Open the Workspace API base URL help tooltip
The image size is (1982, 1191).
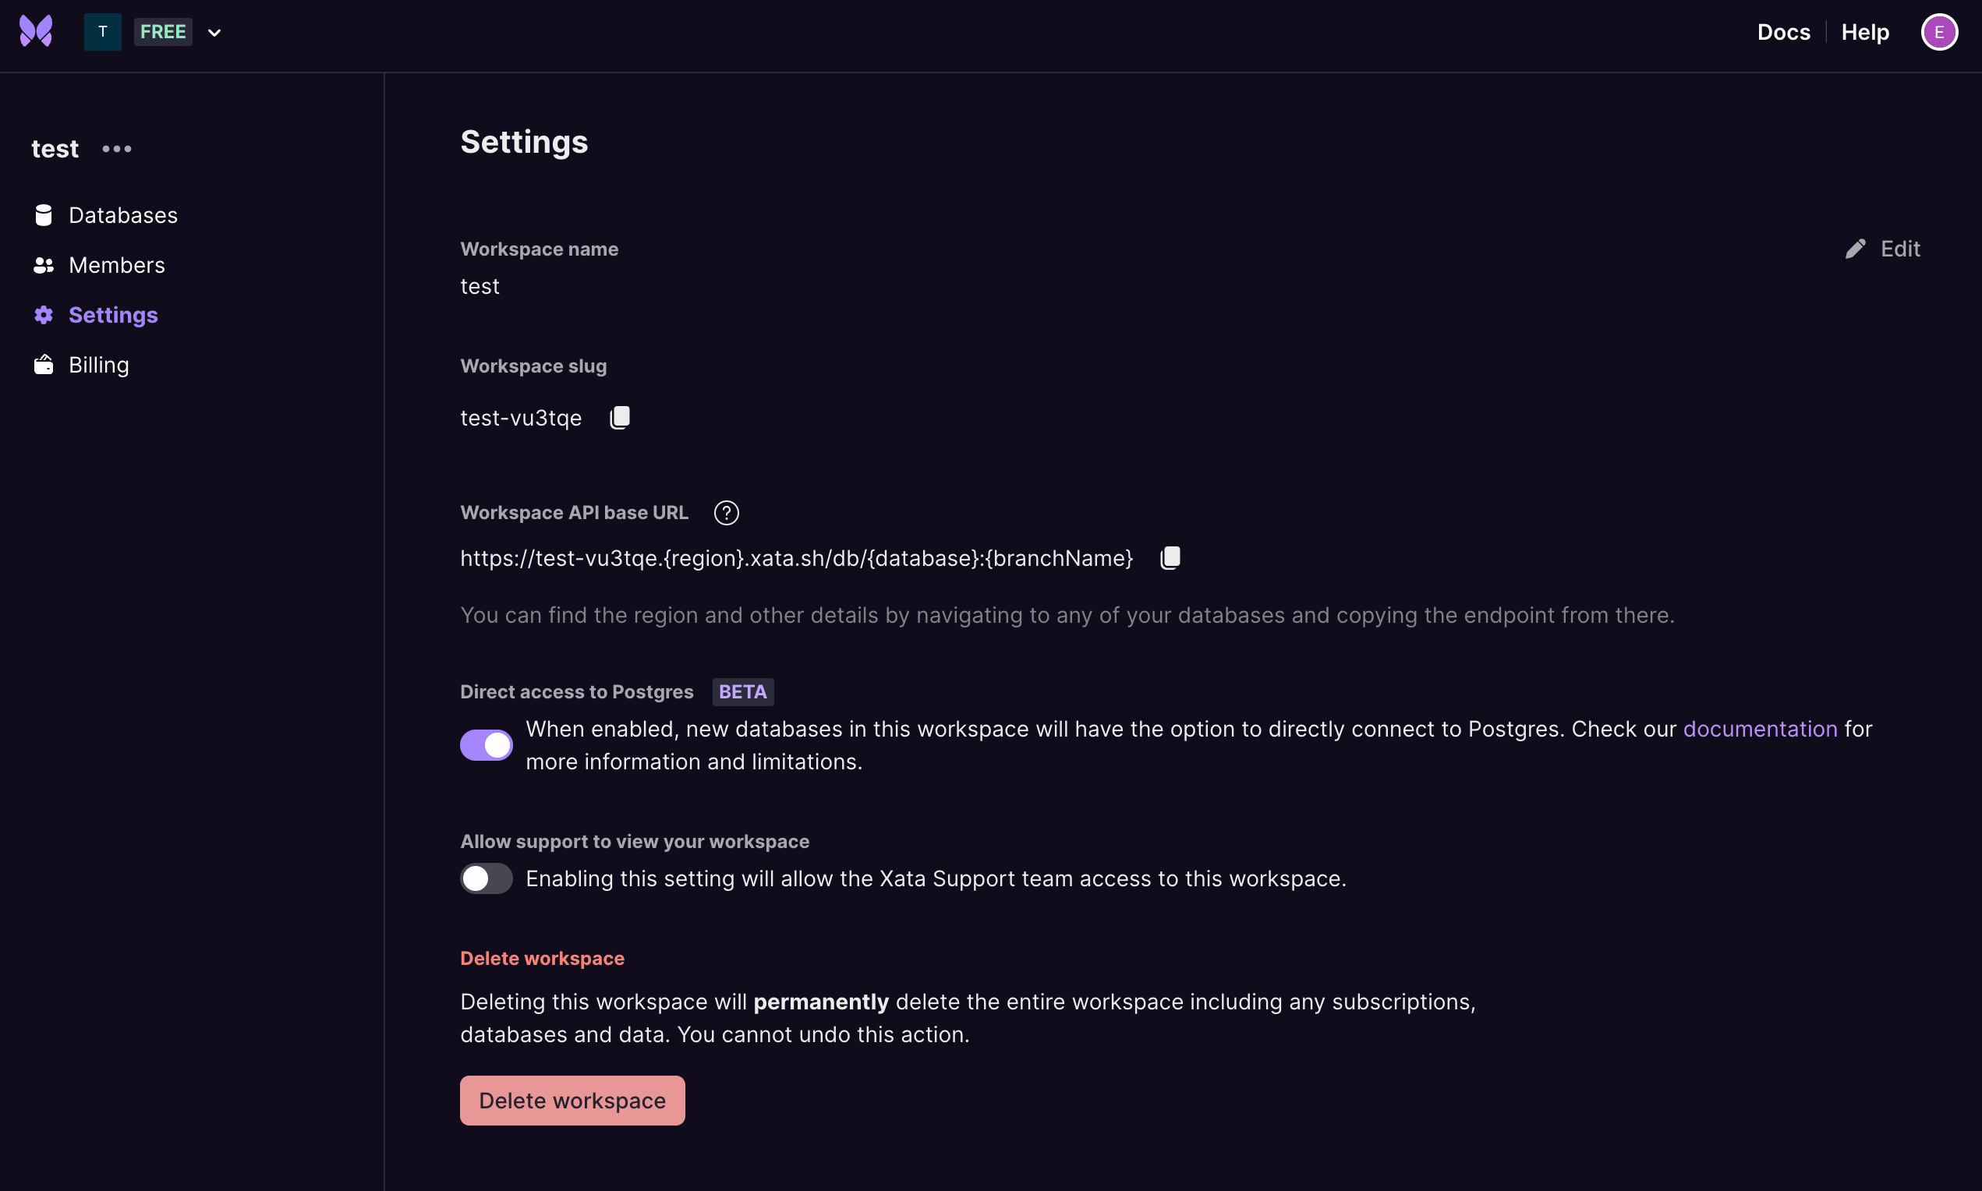click(725, 512)
